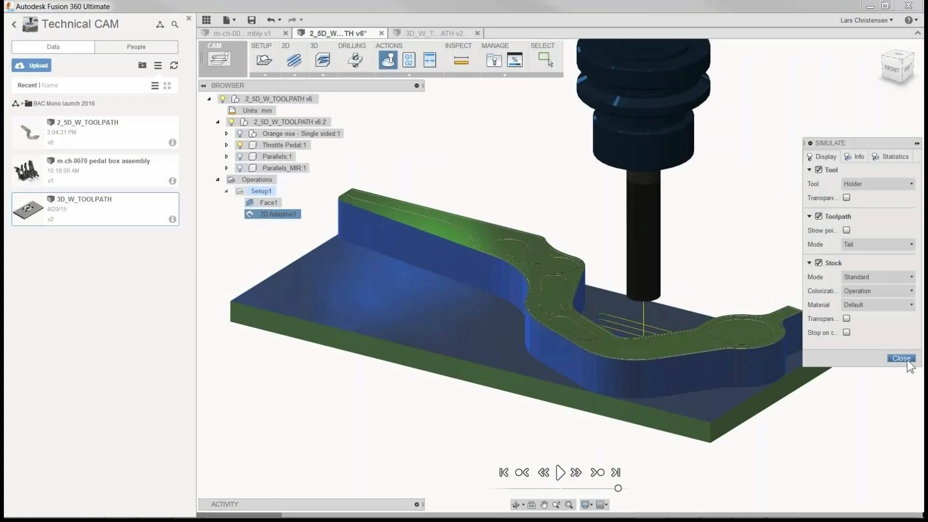Switch to the 3D_W_T...ATH v2 document tab
This screenshot has width=928, height=522.
click(x=434, y=33)
